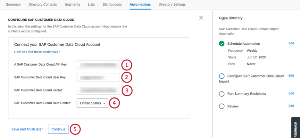
Task: Click the Run Summary Recipients label
Action: click(246, 94)
